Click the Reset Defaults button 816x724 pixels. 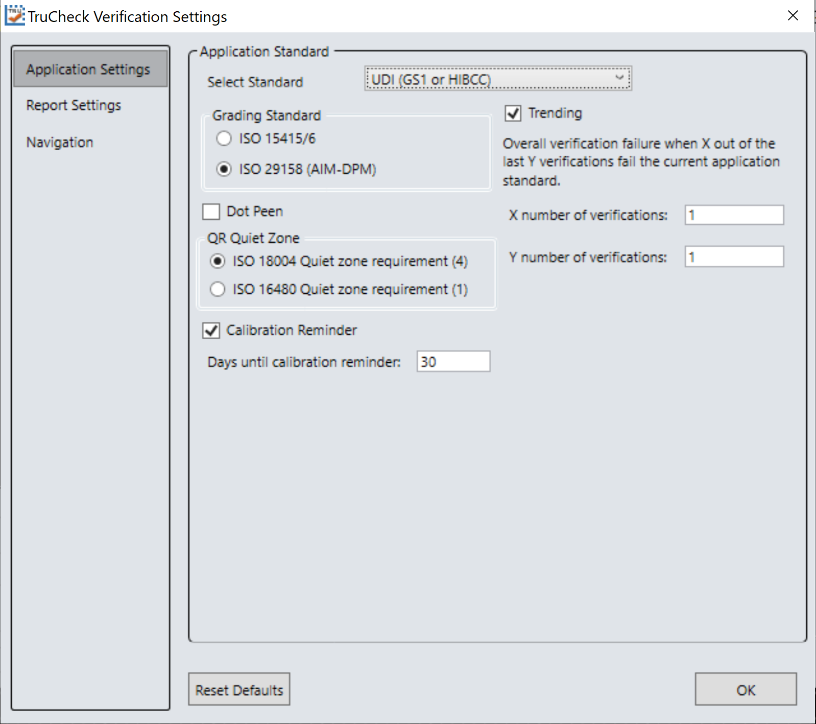(239, 689)
